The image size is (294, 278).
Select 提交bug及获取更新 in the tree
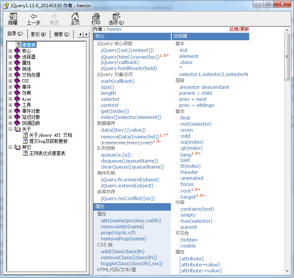click(48, 141)
